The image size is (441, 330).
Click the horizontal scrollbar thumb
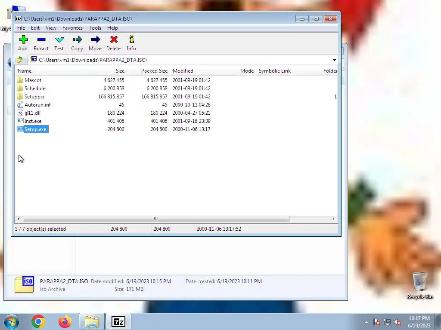(156, 219)
